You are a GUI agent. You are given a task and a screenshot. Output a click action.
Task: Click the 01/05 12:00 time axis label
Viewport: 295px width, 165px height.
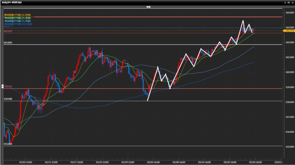tap(26, 162)
